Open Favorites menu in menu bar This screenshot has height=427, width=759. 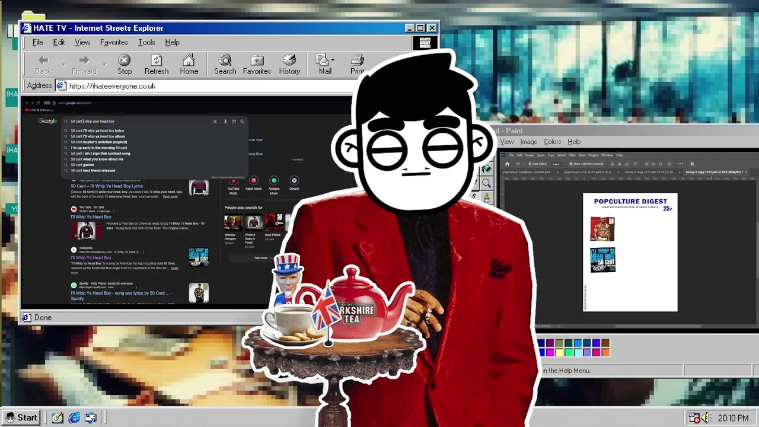pyautogui.click(x=114, y=42)
